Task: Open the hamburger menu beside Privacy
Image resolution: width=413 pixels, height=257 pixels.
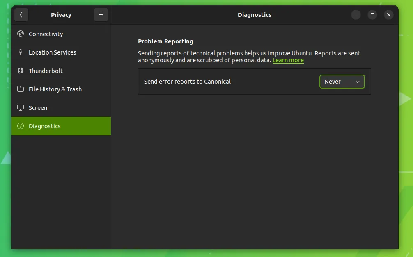Action: 101,15
